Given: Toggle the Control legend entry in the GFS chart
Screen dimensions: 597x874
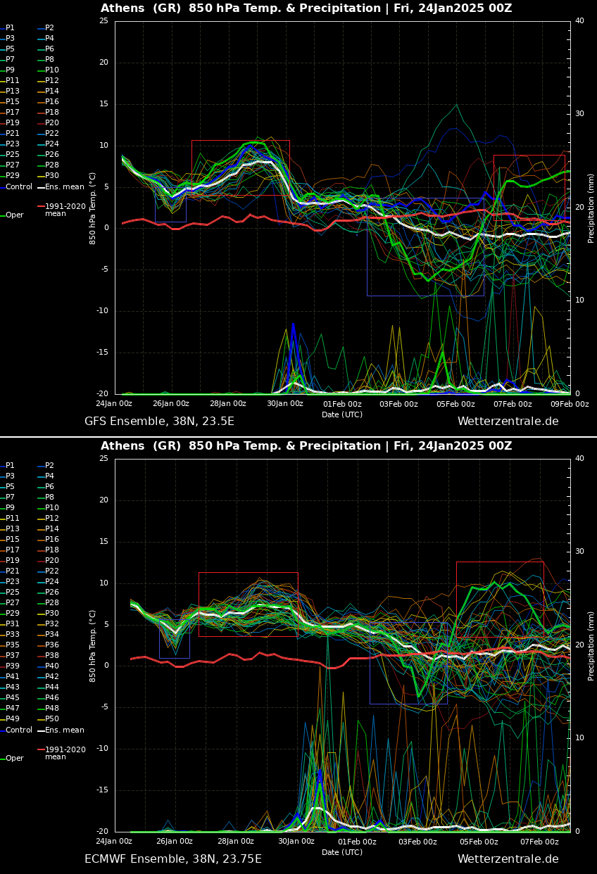Looking at the screenshot, I should pos(19,187).
